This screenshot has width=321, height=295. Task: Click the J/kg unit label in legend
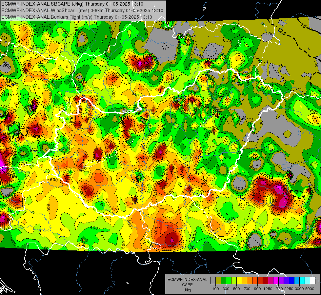tap(188, 290)
